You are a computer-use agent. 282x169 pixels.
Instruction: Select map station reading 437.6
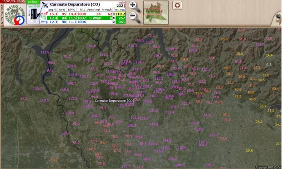click(154, 125)
